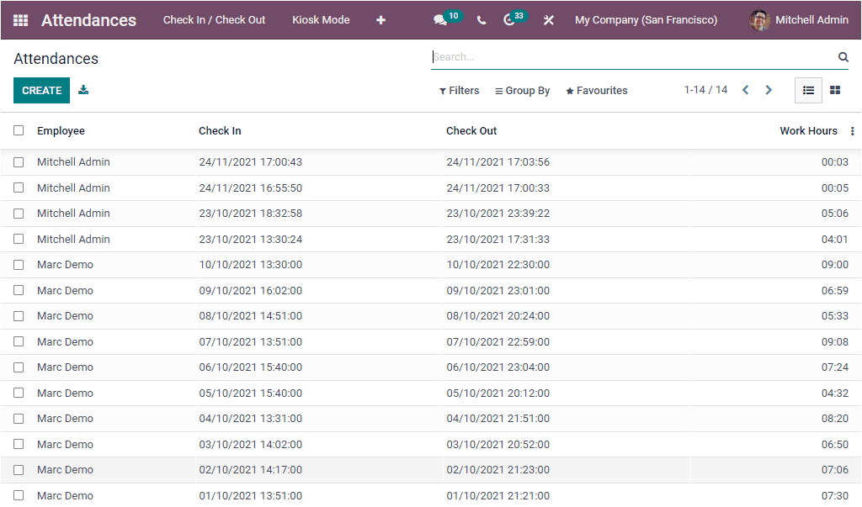862x507 pixels.
Task: Click the CREATE button
Action: pos(41,90)
